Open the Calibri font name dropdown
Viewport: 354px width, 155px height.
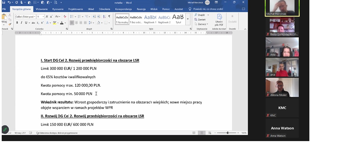[25, 17]
